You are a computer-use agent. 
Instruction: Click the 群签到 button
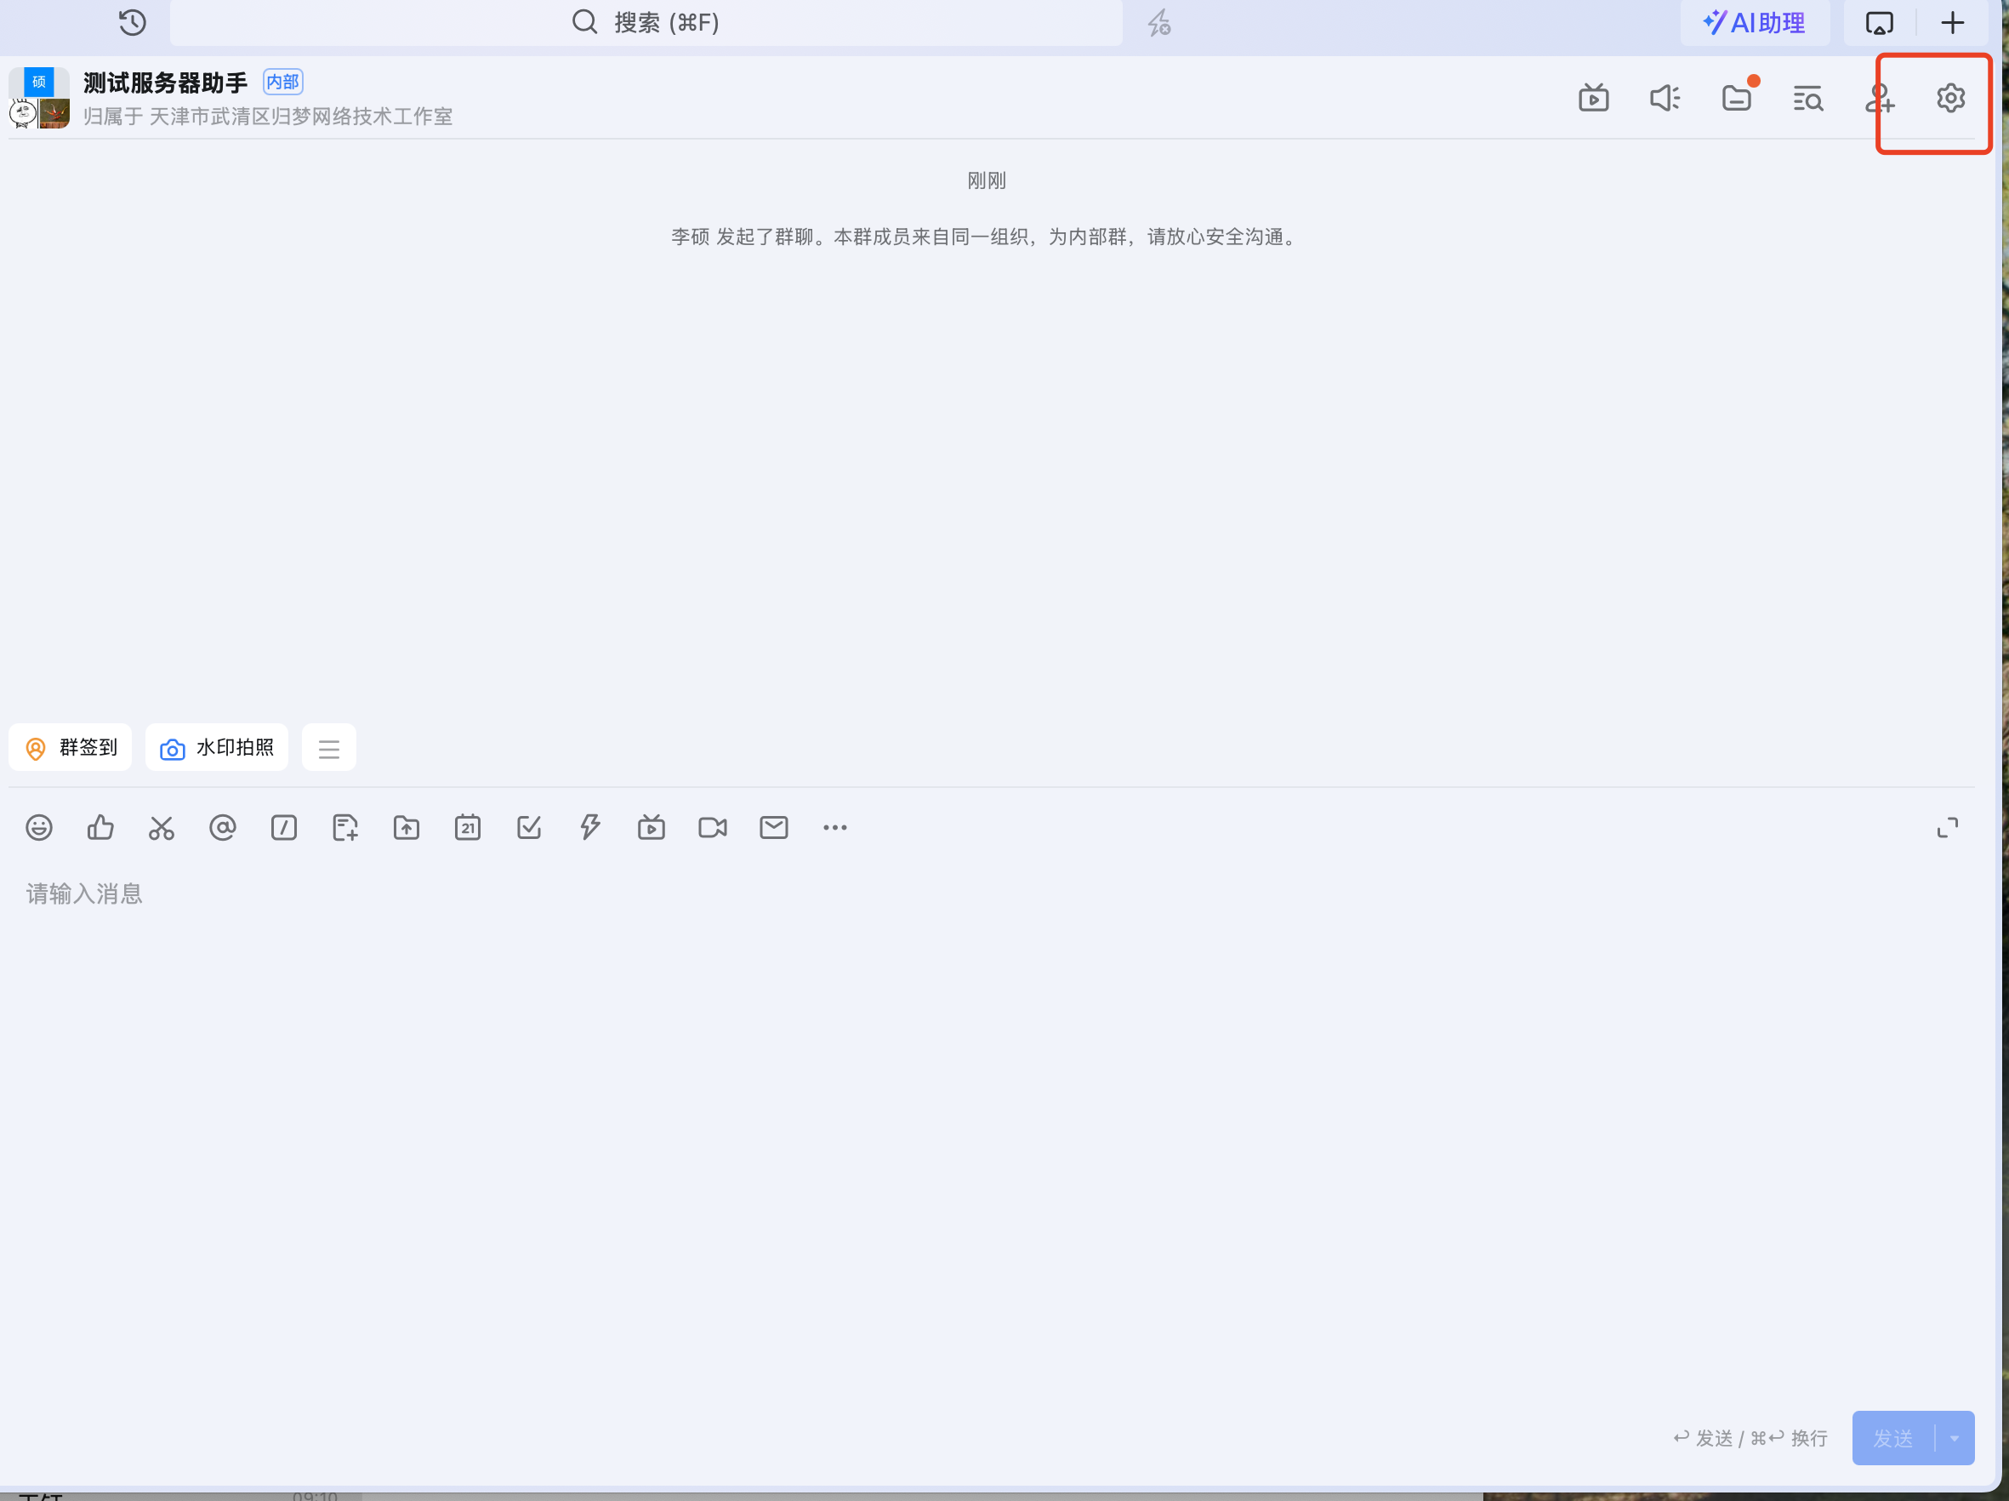[x=71, y=748]
